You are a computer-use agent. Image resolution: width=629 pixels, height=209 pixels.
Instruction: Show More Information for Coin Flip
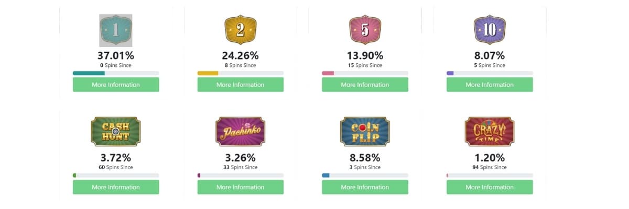(365, 187)
